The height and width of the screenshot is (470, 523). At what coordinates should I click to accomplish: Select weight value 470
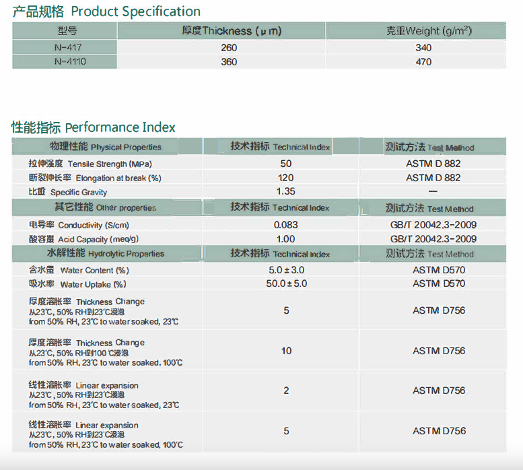pos(423,62)
